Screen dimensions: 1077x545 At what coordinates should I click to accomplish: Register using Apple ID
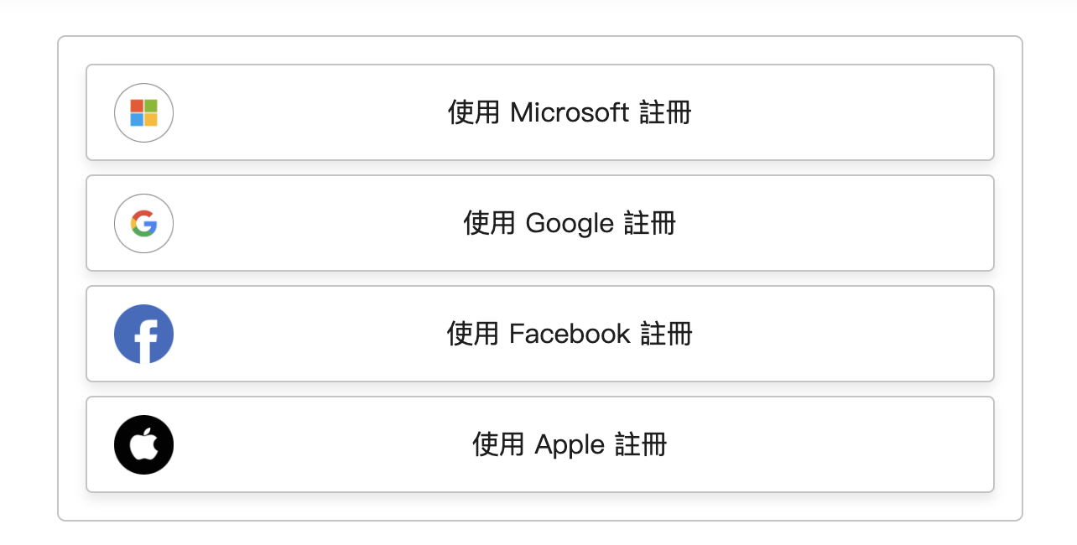(x=569, y=444)
